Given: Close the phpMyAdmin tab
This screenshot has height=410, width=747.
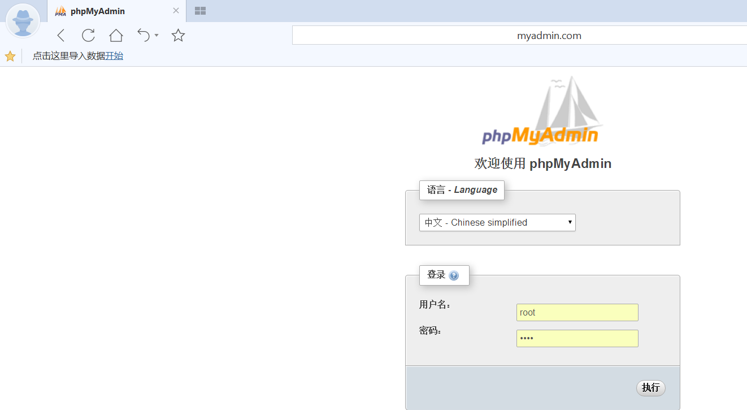Looking at the screenshot, I should pos(176,11).
